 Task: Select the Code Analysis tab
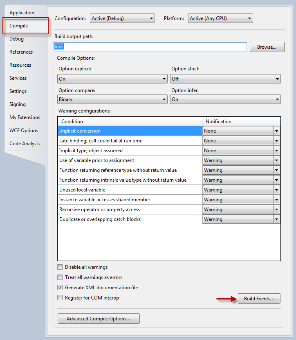click(x=25, y=144)
